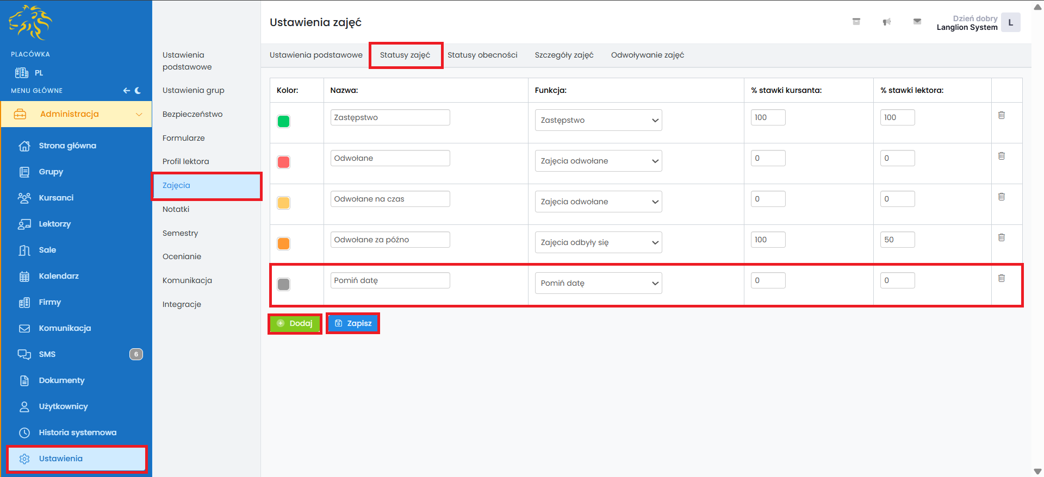Delete the Zastępstwo status row

point(1001,115)
